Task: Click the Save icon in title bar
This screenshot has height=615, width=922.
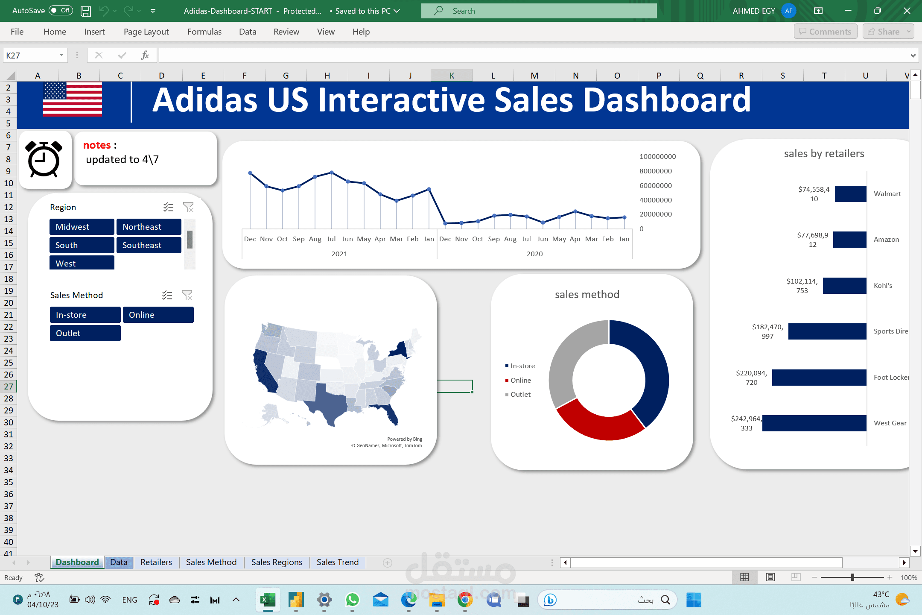Action: (86, 11)
